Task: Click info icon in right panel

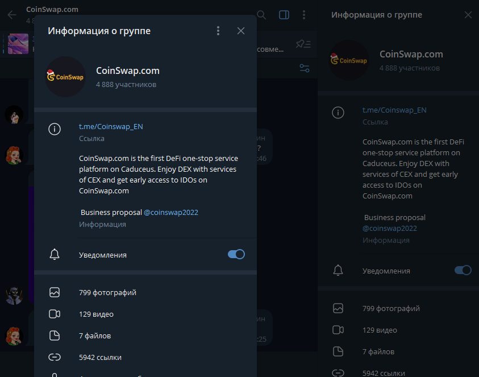Action: point(338,113)
